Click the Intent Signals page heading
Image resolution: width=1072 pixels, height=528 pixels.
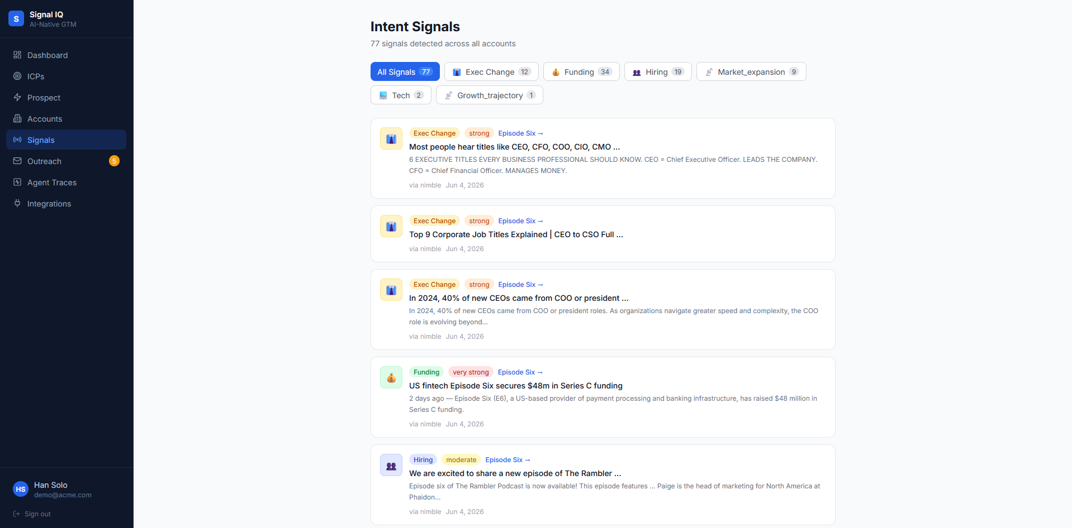point(415,26)
